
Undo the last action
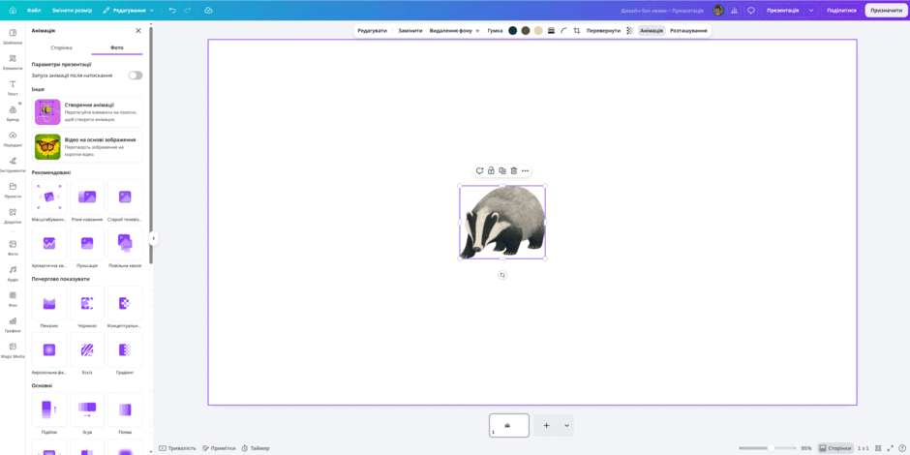[172, 11]
